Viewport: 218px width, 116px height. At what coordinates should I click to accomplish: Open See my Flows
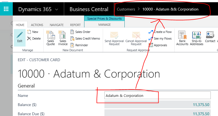tap(160, 38)
